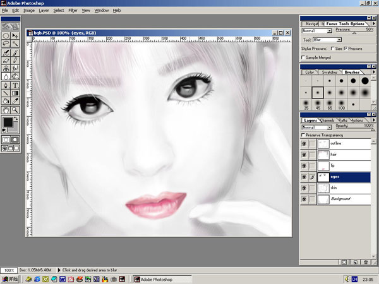
Task: Click the background color swatch
Action: click(14, 127)
